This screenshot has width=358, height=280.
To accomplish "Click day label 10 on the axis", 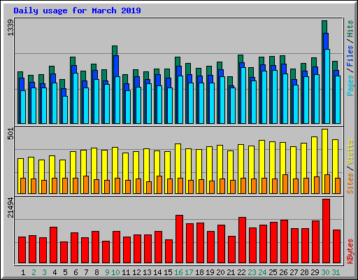I will pos(115,272).
